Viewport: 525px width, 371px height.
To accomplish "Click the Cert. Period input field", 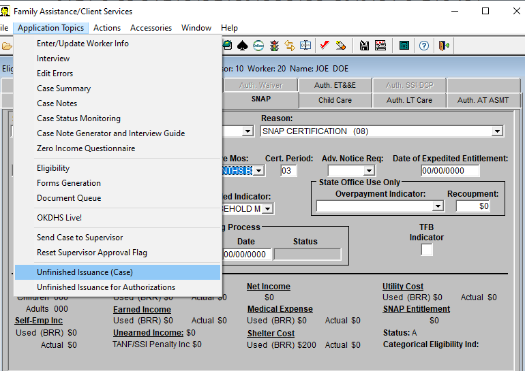I will [x=288, y=171].
